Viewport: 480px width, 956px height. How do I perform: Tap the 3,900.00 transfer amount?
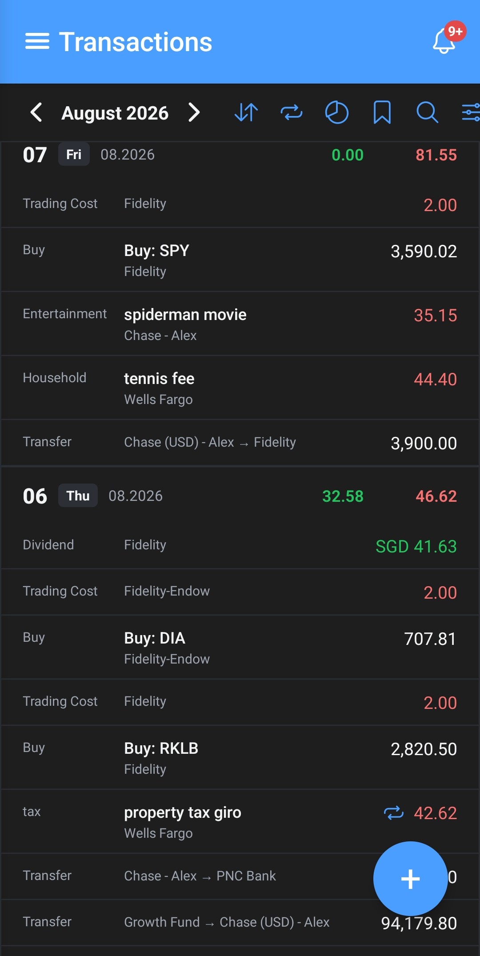[x=424, y=444]
